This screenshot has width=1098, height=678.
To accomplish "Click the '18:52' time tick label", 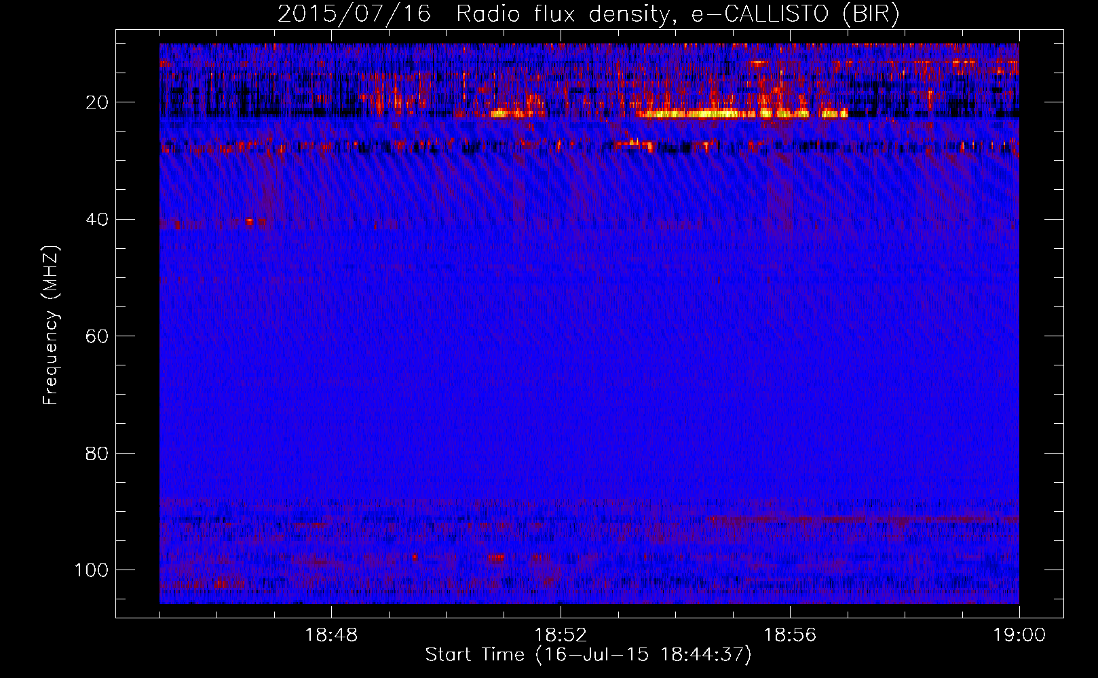I will [561, 635].
